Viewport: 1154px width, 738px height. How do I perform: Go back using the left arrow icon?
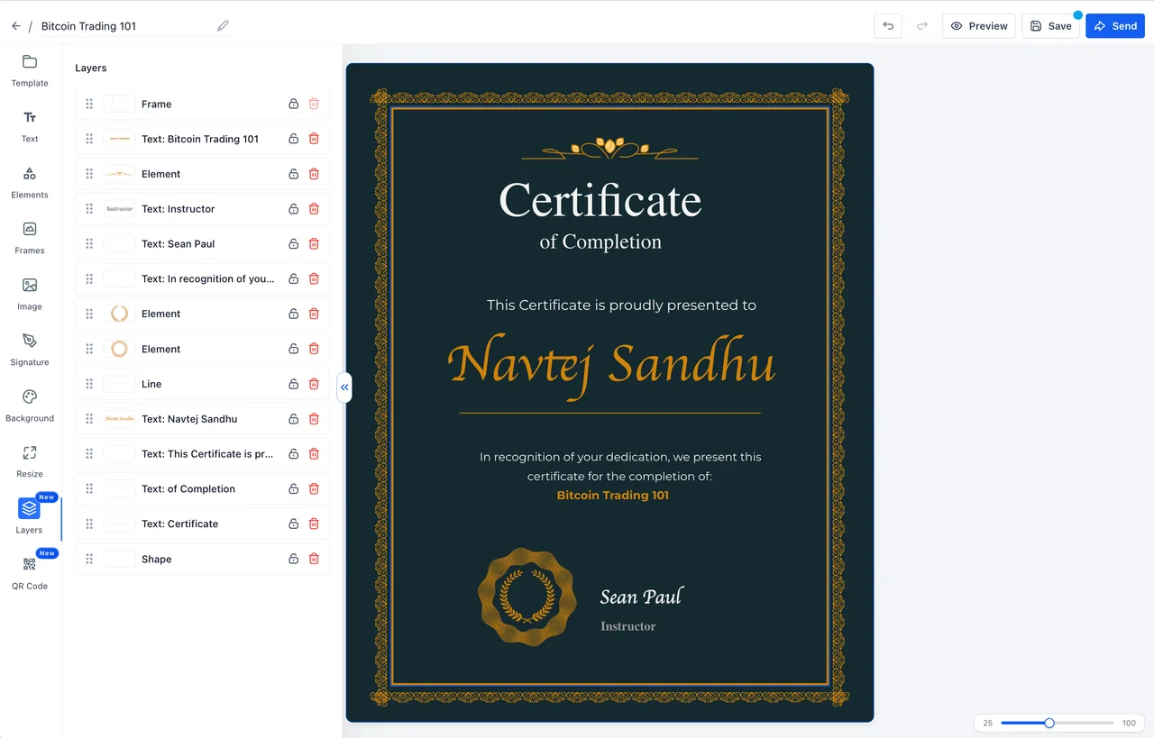(16, 26)
